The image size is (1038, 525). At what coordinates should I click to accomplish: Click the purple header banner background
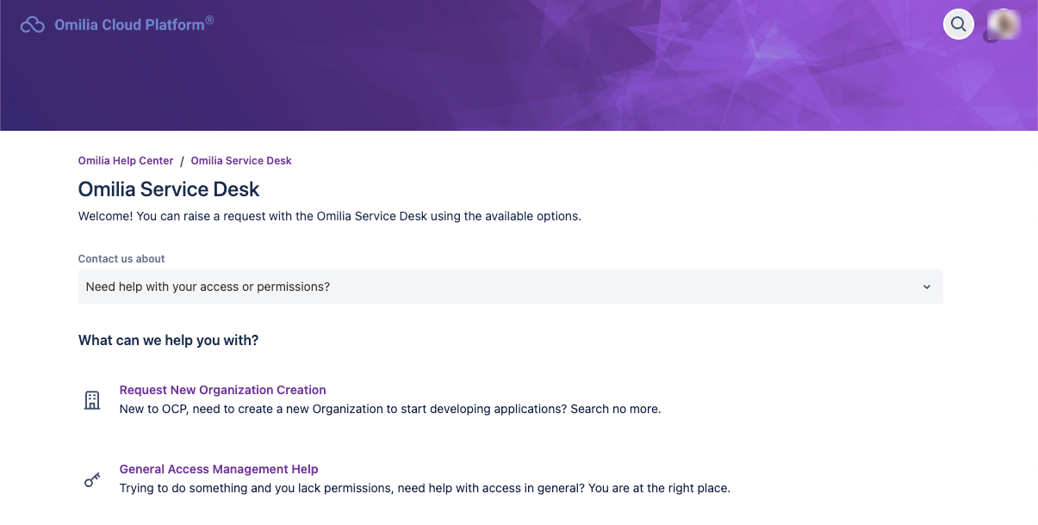click(x=517, y=86)
